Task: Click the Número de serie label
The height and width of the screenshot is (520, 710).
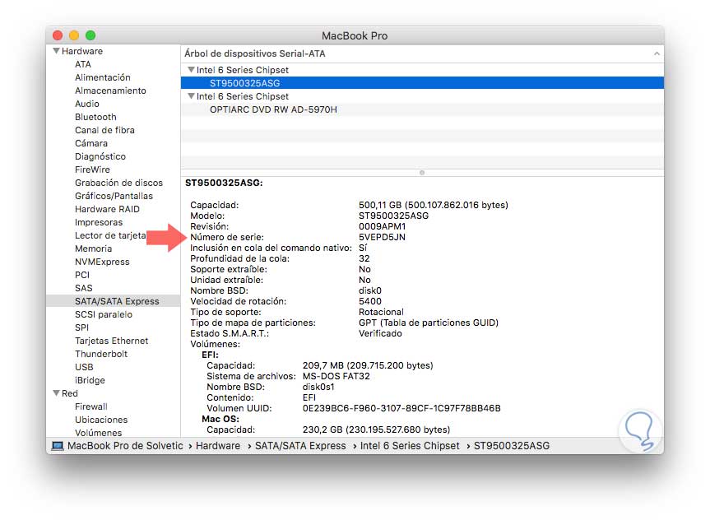Action: (x=227, y=237)
